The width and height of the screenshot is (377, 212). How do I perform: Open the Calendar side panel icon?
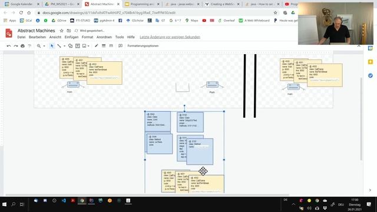pyautogui.click(x=371, y=48)
